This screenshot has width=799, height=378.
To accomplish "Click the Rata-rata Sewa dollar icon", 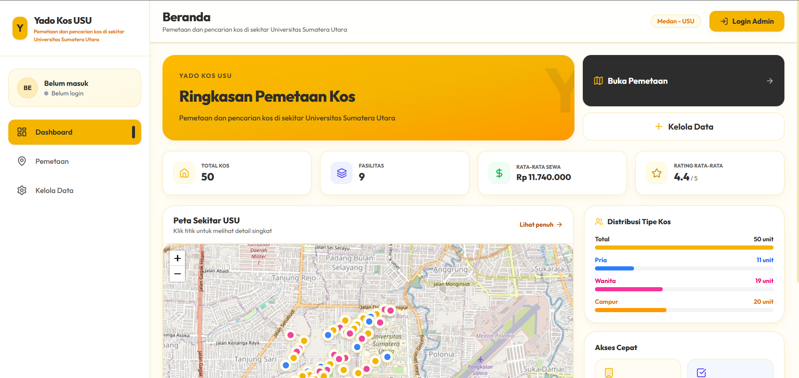I will pos(499,173).
